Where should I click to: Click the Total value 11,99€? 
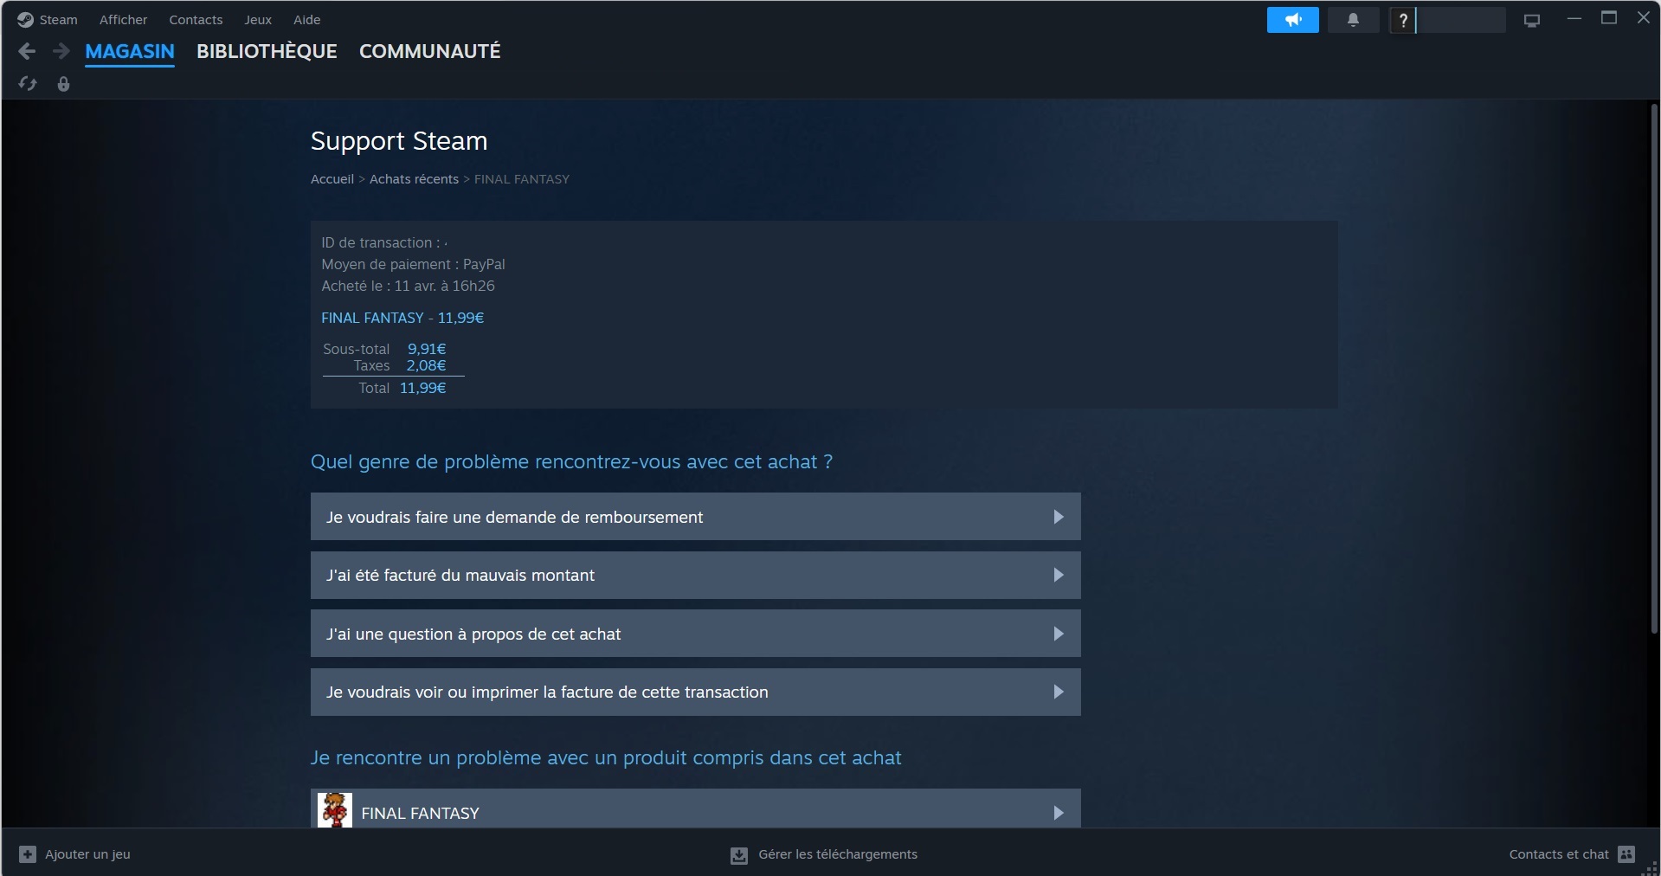[x=422, y=388]
